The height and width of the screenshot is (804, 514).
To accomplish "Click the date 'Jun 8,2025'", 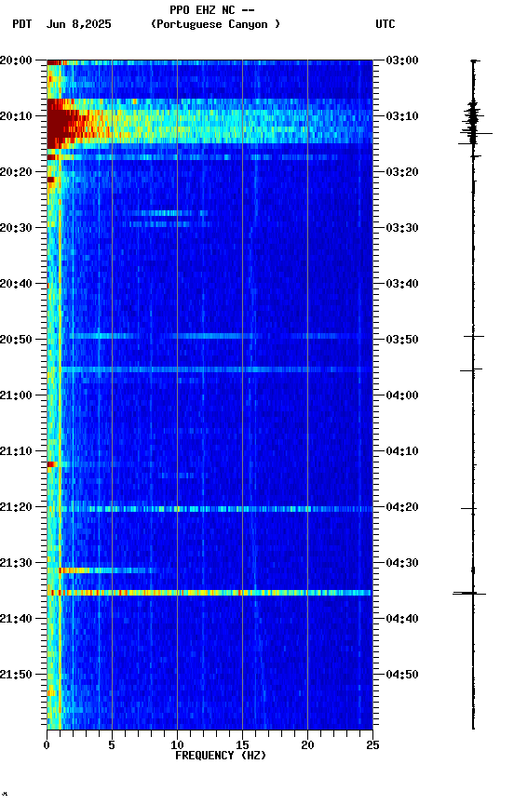I will click(x=78, y=24).
